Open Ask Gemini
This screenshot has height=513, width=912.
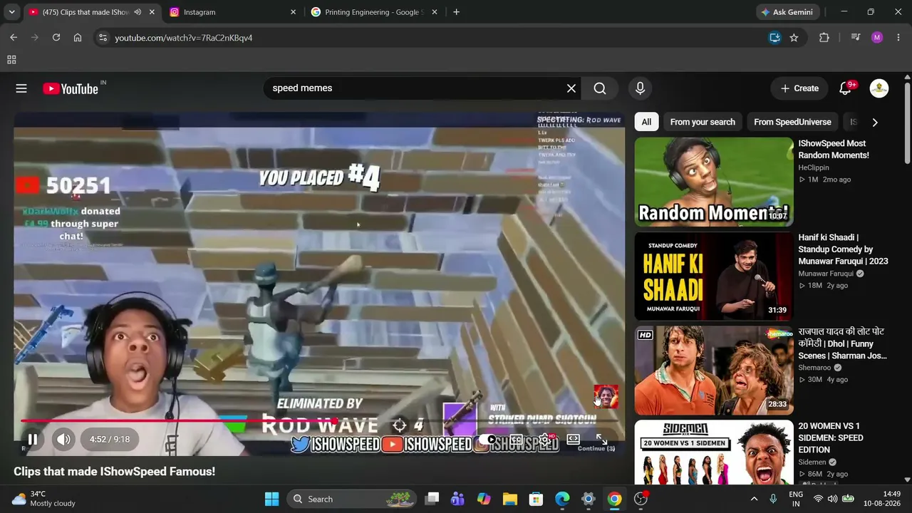788,12
